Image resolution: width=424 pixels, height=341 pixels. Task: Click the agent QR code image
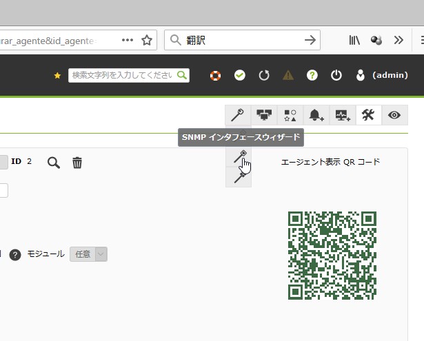click(x=332, y=256)
